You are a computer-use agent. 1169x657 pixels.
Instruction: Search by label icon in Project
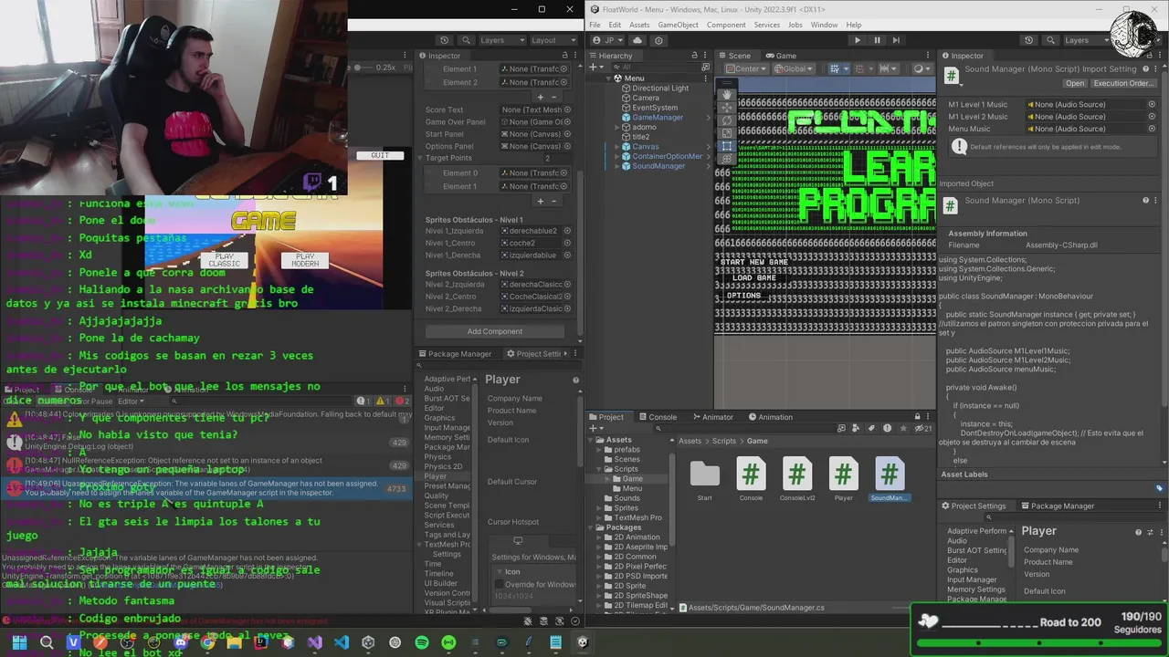click(871, 428)
